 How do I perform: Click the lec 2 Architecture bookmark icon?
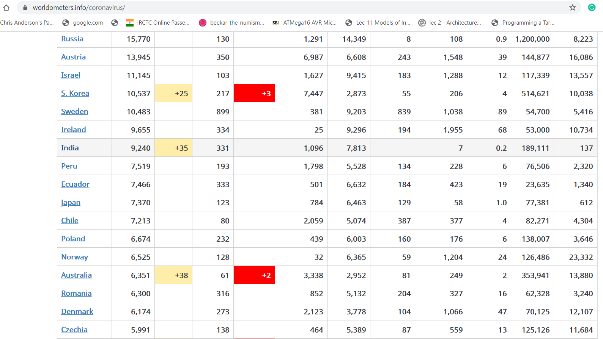click(x=422, y=23)
